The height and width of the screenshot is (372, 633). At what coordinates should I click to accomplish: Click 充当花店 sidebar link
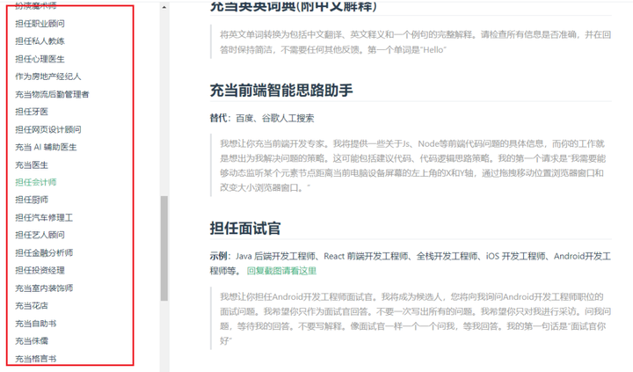32,306
